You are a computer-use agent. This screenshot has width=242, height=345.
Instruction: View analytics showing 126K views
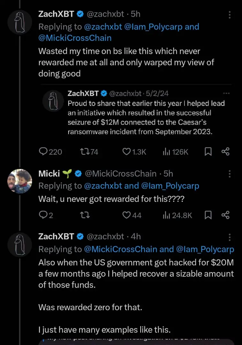pos(166,152)
